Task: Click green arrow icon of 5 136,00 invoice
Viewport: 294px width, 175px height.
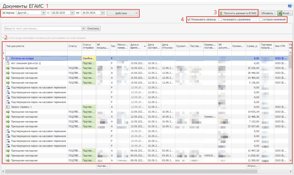Action: pos(8,83)
